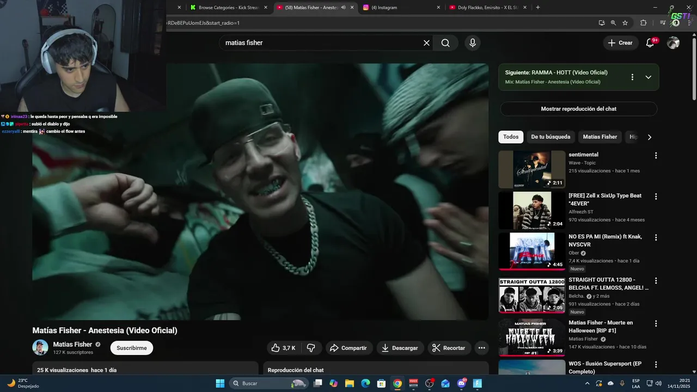
Task: Open more options for Muerte en Halloween
Action: click(656, 323)
